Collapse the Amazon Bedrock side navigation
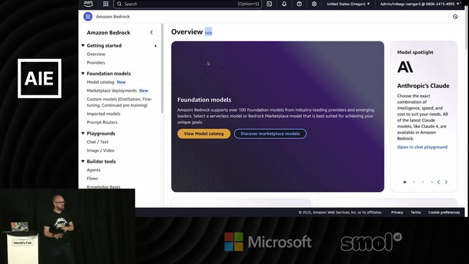This screenshot has height=264, width=469. coord(151,32)
